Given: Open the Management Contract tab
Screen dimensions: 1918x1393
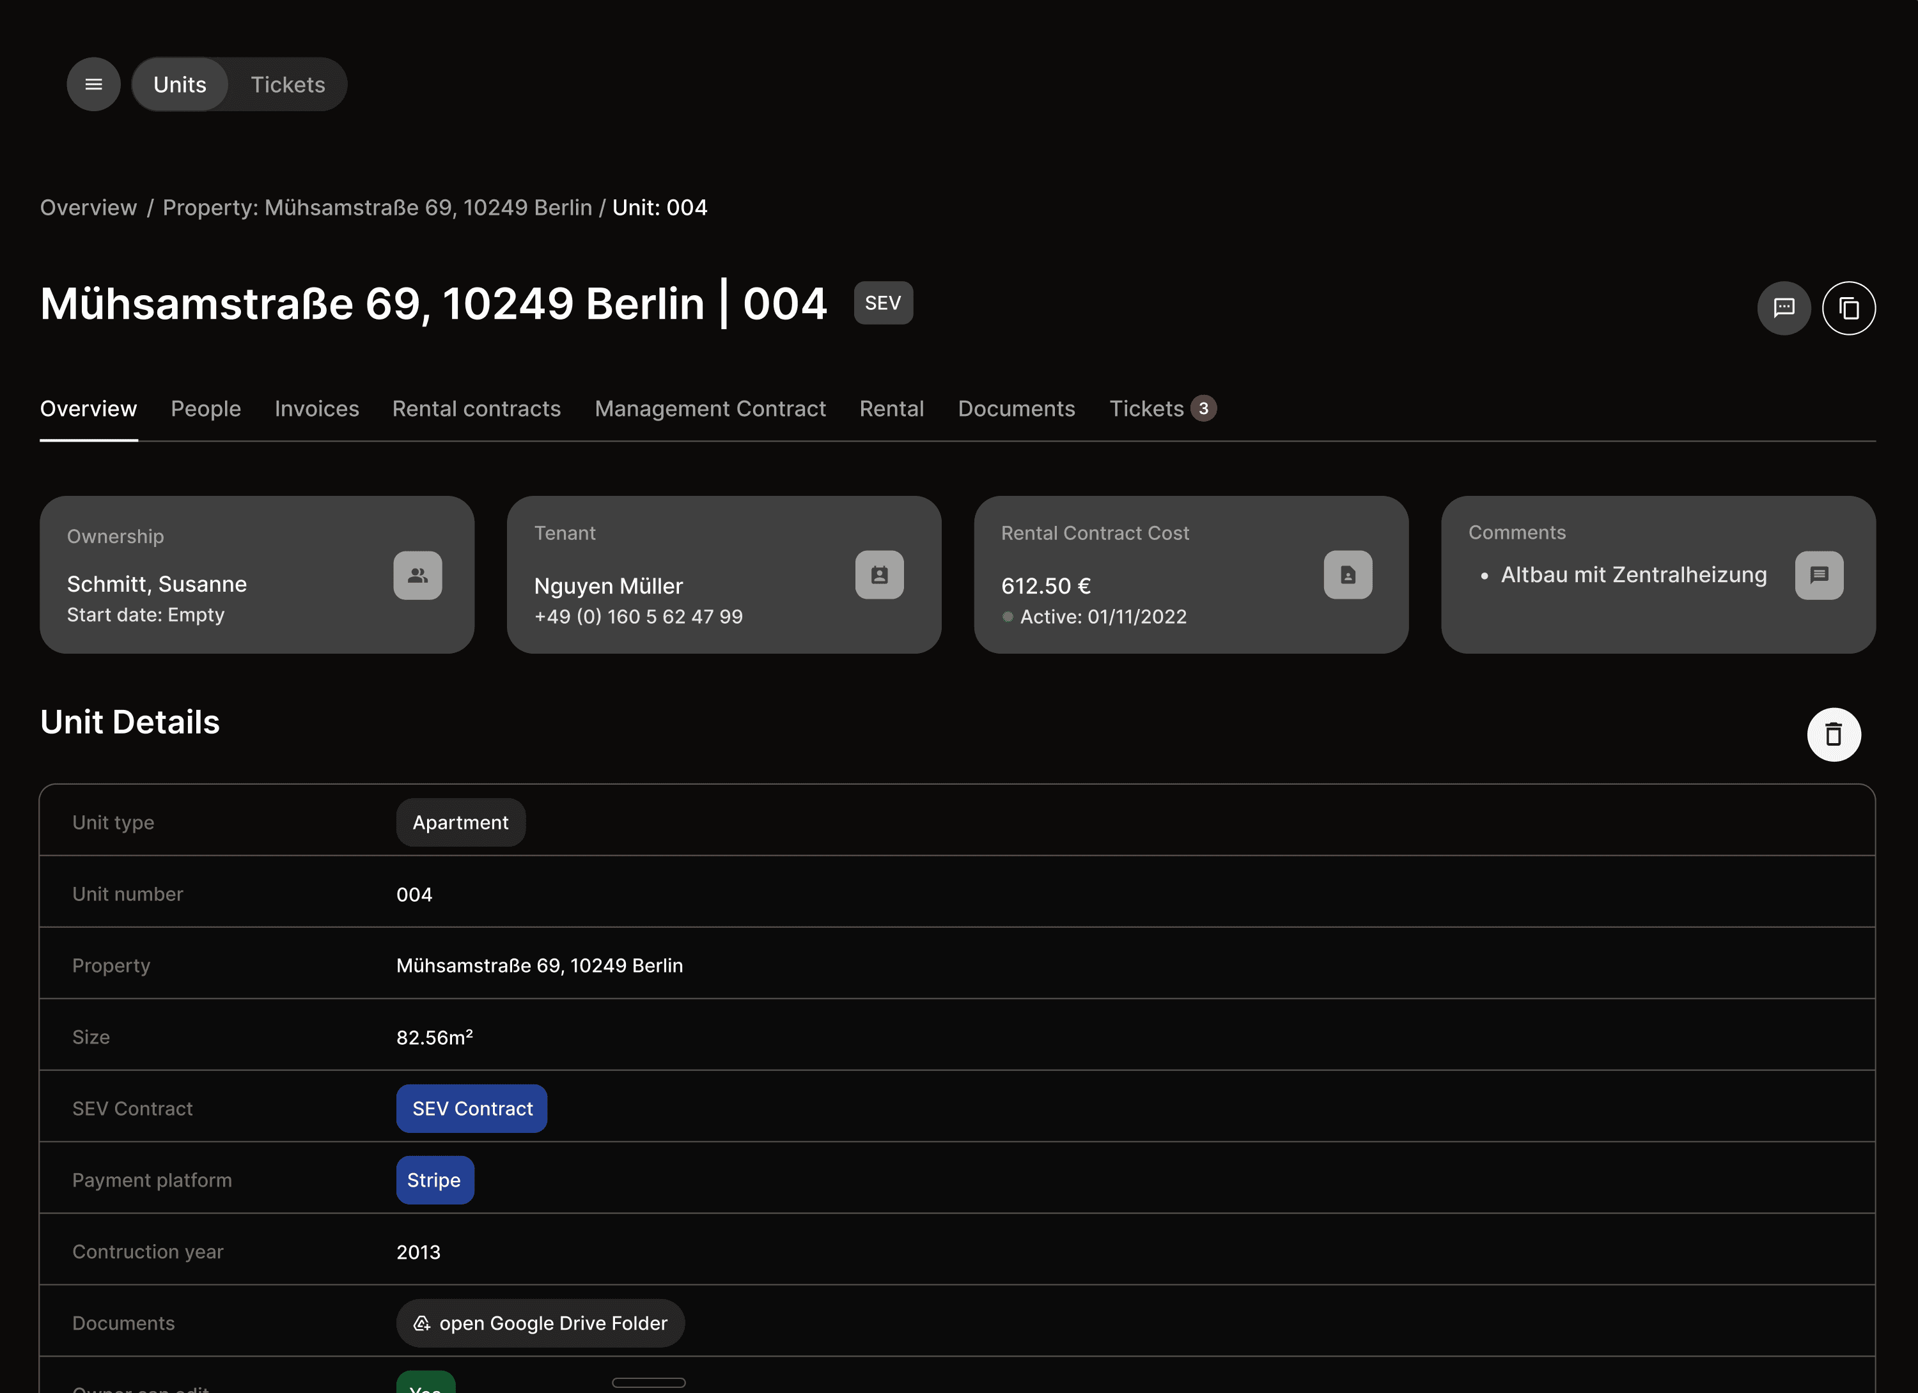Looking at the screenshot, I should coord(710,408).
